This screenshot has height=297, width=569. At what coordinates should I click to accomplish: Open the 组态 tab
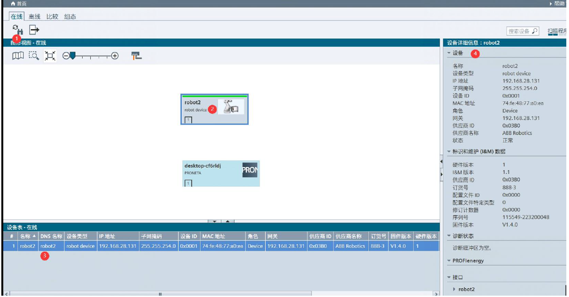[x=70, y=17]
